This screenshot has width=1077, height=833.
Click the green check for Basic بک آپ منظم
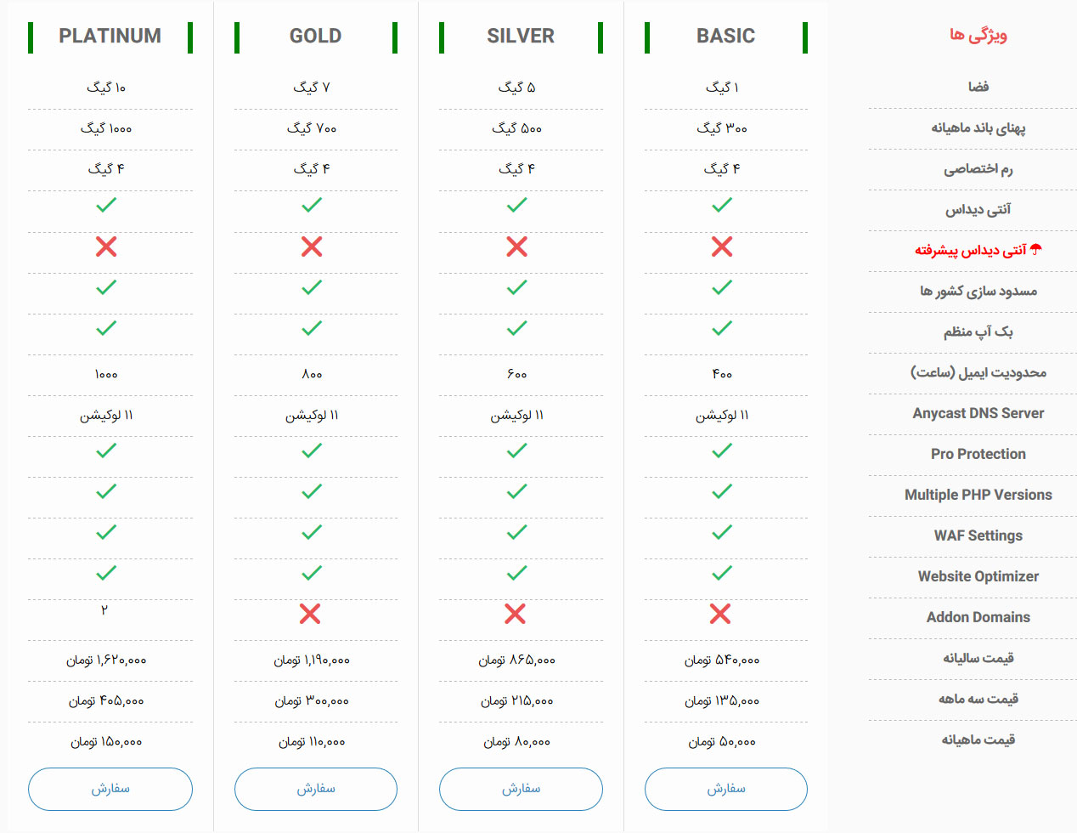point(722,328)
